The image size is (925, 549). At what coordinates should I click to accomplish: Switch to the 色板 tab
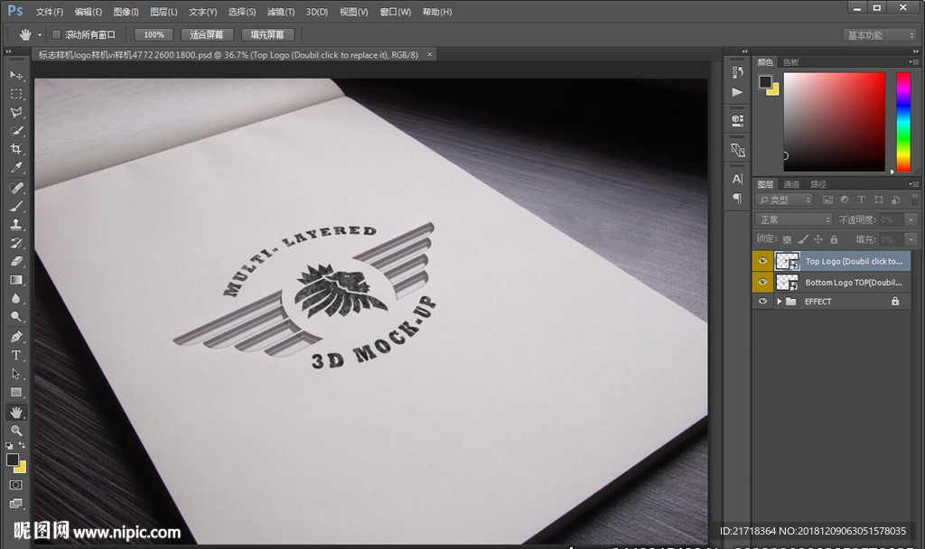click(791, 62)
